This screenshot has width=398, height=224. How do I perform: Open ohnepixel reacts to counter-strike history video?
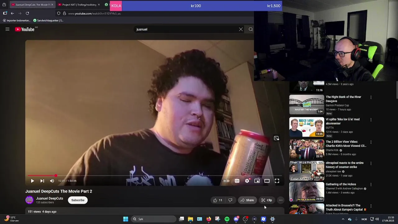345,165
